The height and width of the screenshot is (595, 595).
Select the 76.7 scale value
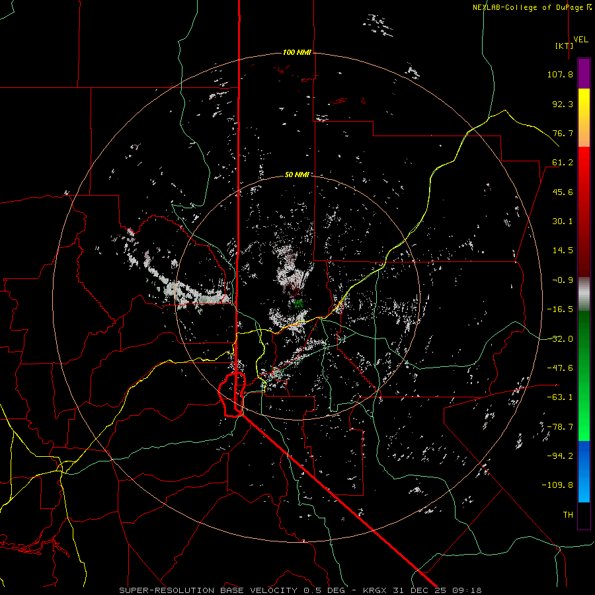point(563,133)
